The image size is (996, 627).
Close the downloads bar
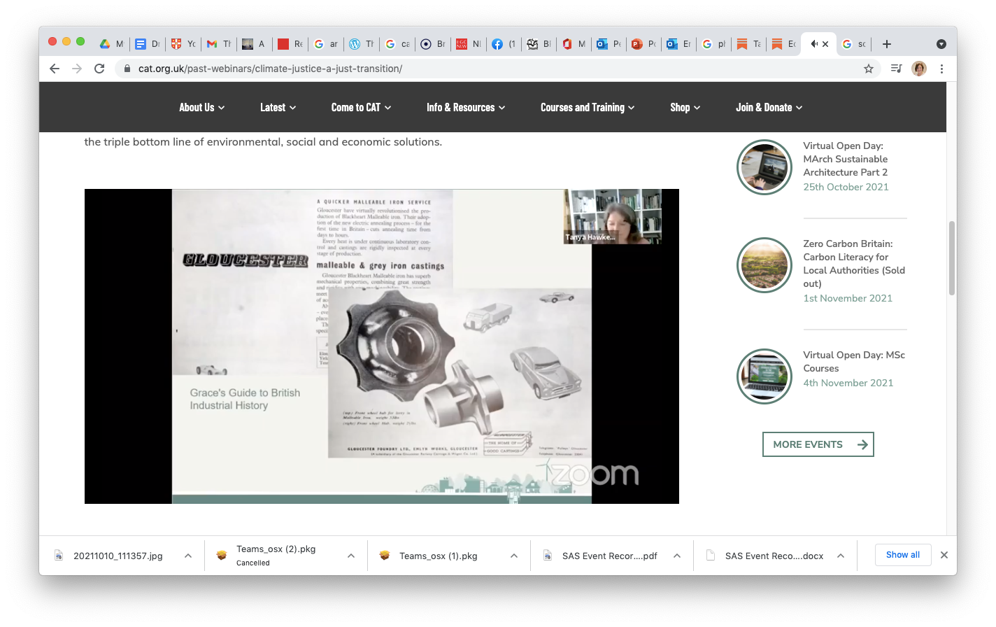point(944,555)
